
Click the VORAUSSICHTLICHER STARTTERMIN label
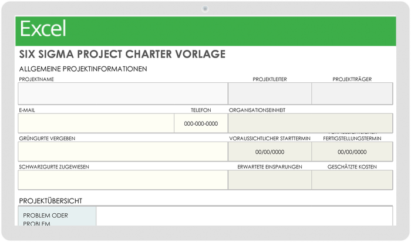pyautogui.click(x=269, y=139)
